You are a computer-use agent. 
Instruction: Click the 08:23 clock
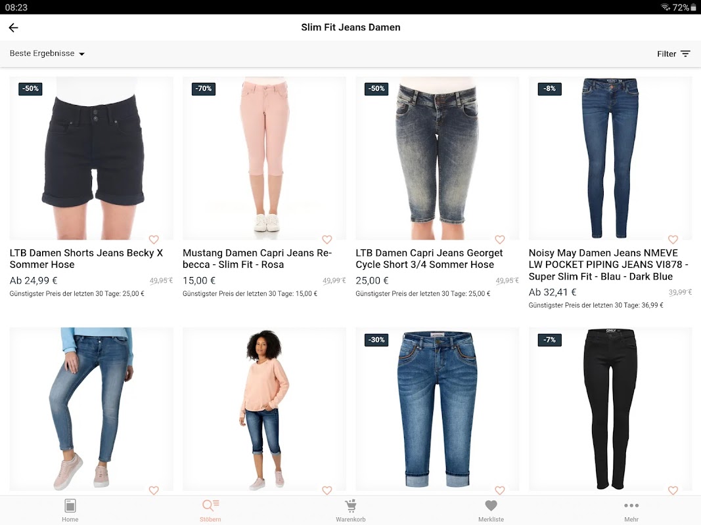pyautogui.click(x=16, y=7)
